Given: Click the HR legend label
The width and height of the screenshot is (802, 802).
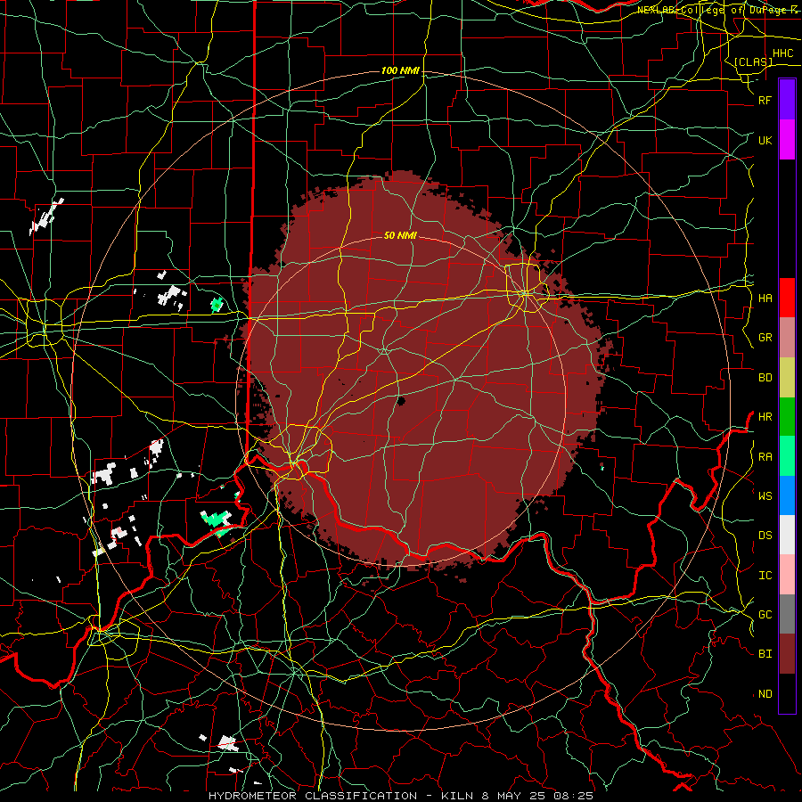Looking at the screenshot, I should (x=765, y=417).
